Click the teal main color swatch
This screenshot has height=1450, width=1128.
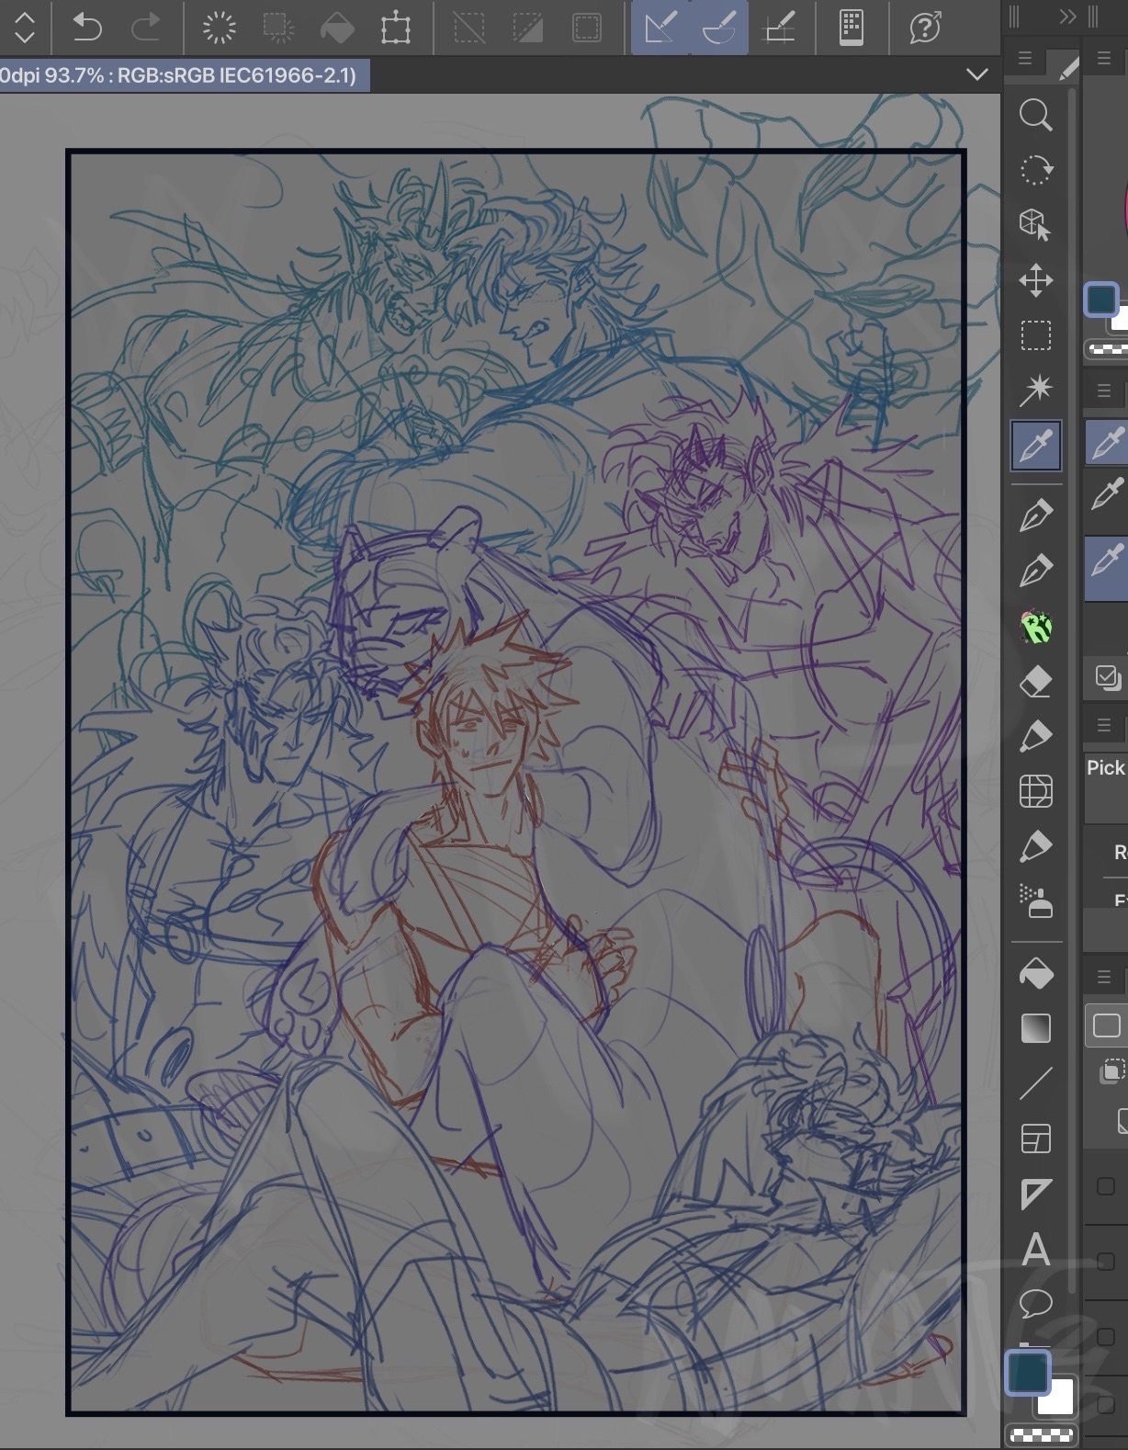pos(1026,1372)
